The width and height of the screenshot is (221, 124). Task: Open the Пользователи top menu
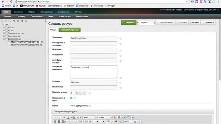tap(47, 12)
